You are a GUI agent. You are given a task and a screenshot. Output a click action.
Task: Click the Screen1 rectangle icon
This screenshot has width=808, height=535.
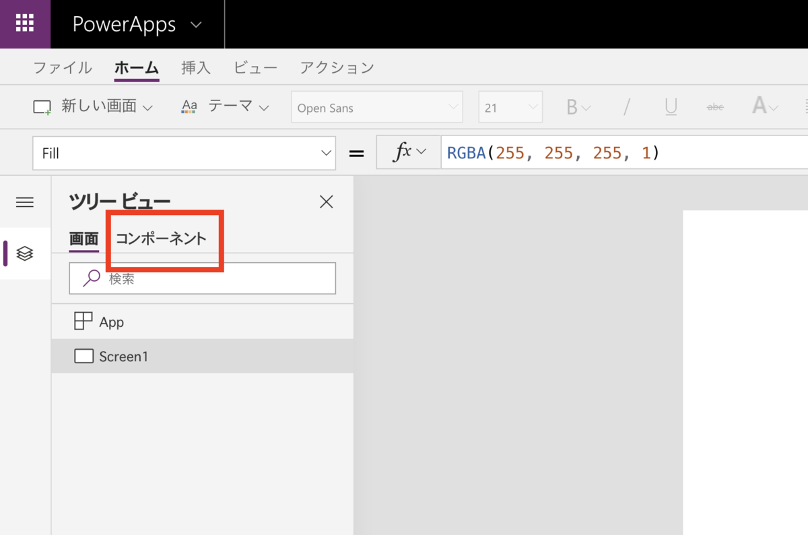coord(83,356)
